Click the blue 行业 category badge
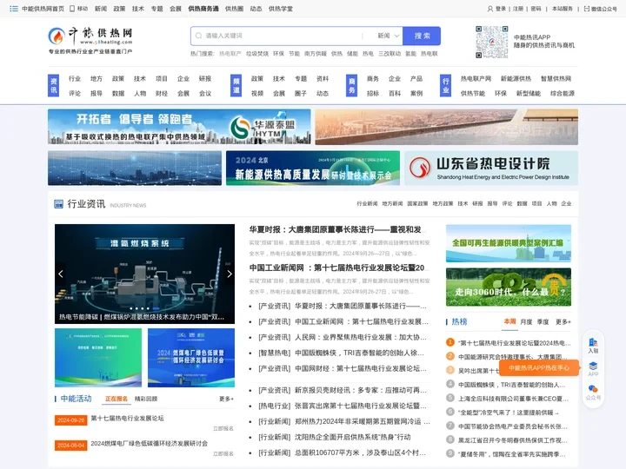The width and height of the screenshot is (626, 469). [x=445, y=85]
